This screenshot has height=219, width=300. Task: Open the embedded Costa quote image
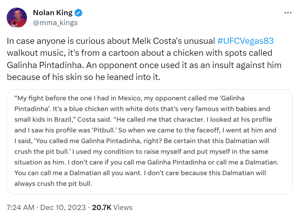tap(150, 142)
